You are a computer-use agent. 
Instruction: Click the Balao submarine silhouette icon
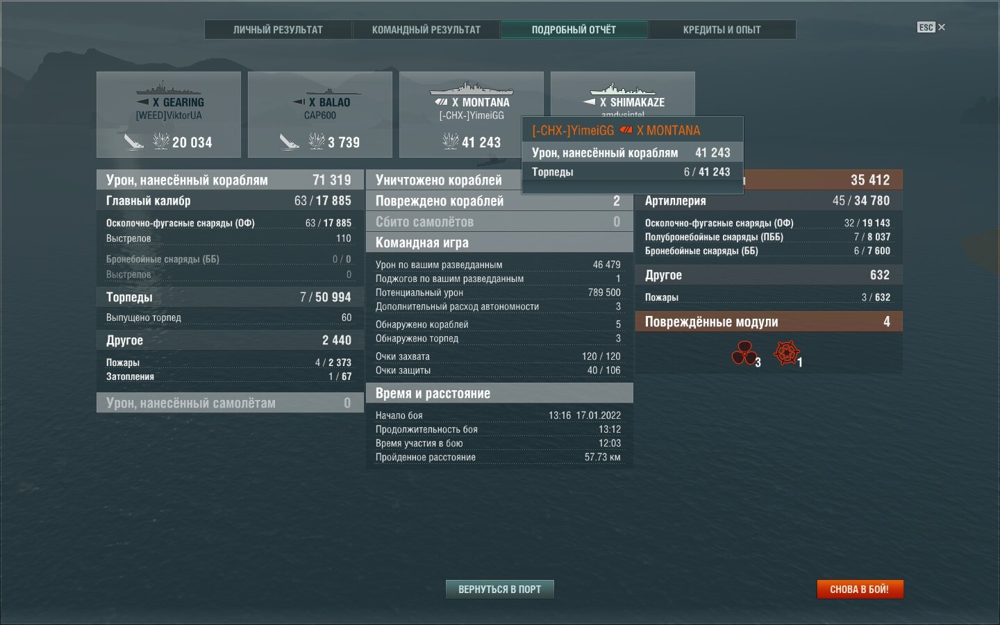[333, 90]
